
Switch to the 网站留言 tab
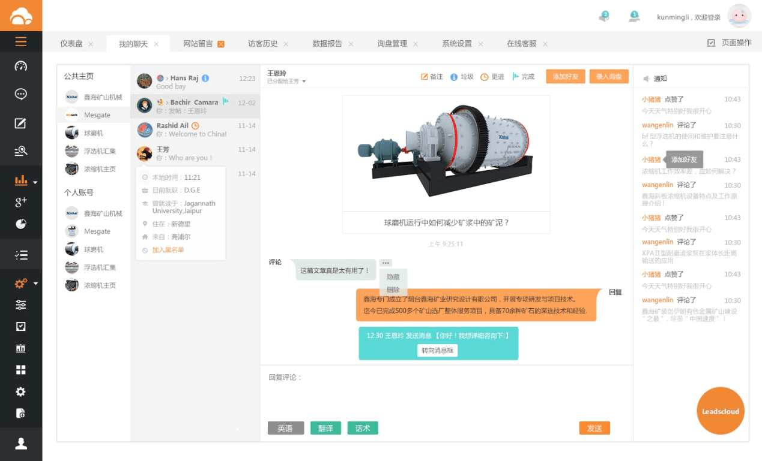pos(198,44)
